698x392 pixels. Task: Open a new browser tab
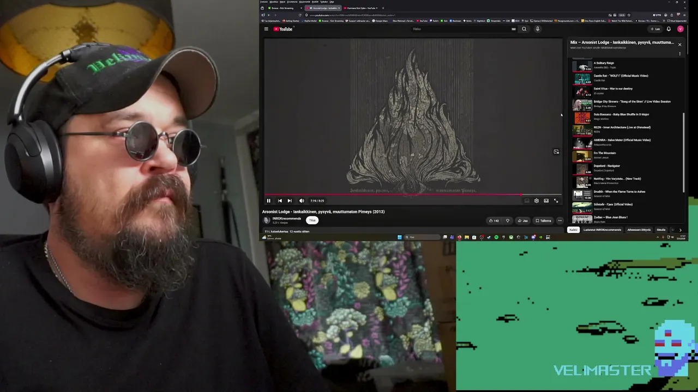(383, 8)
